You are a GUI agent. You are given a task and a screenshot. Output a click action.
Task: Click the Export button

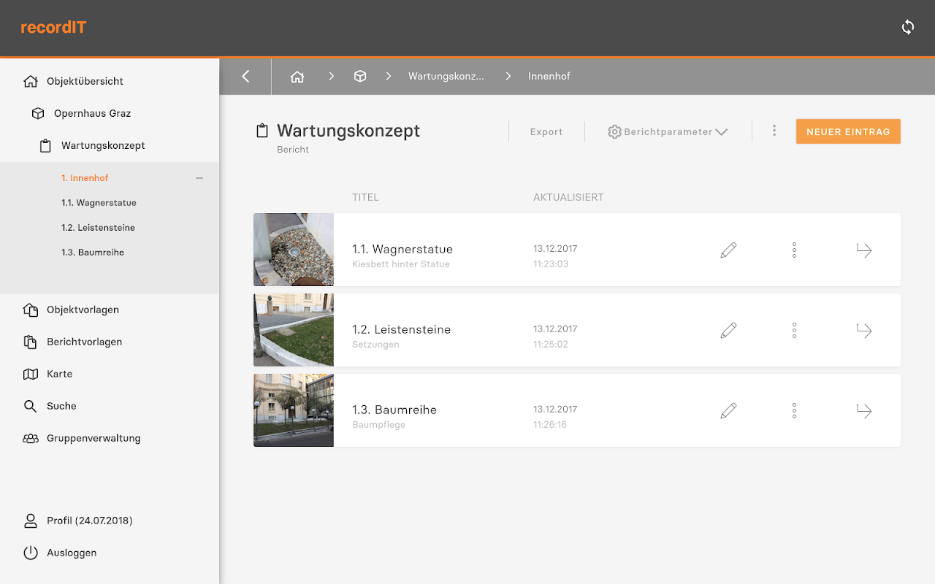[x=546, y=132]
